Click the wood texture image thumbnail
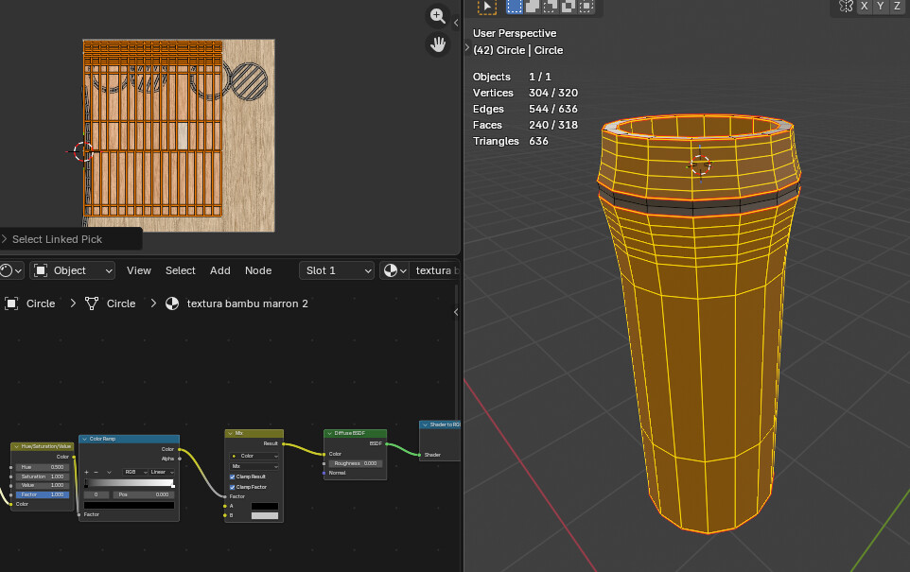The image size is (910, 572). [179, 136]
